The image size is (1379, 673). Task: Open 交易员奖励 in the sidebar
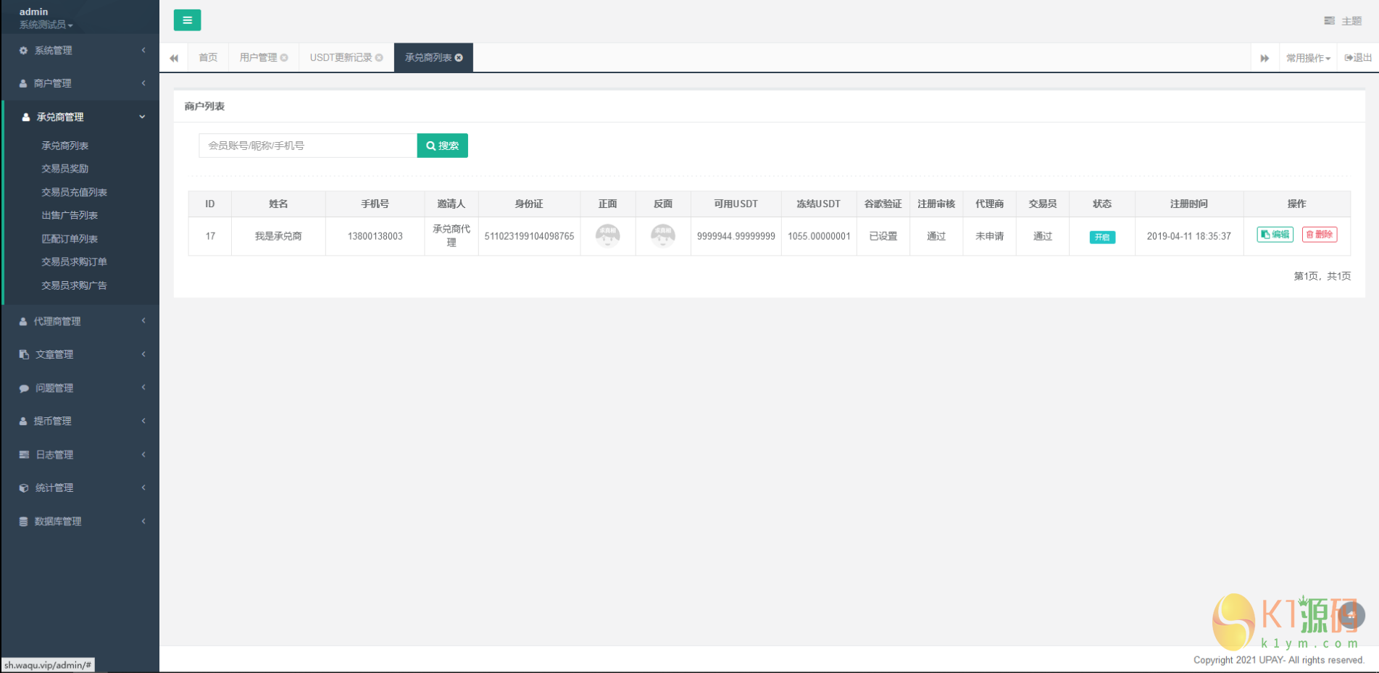tap(65, 169)
